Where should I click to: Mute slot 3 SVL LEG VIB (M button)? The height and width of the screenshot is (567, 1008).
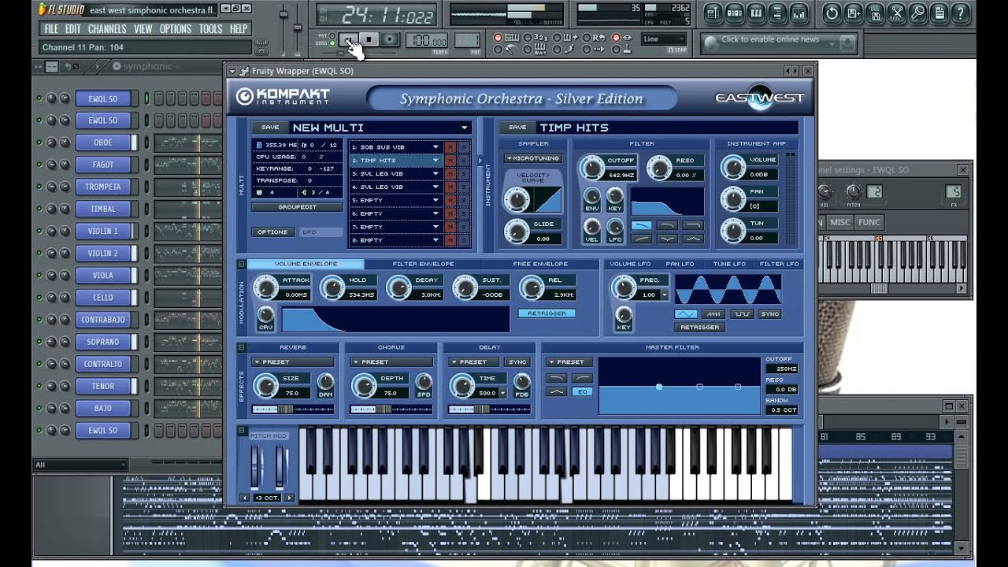click(x=450, y=174)
